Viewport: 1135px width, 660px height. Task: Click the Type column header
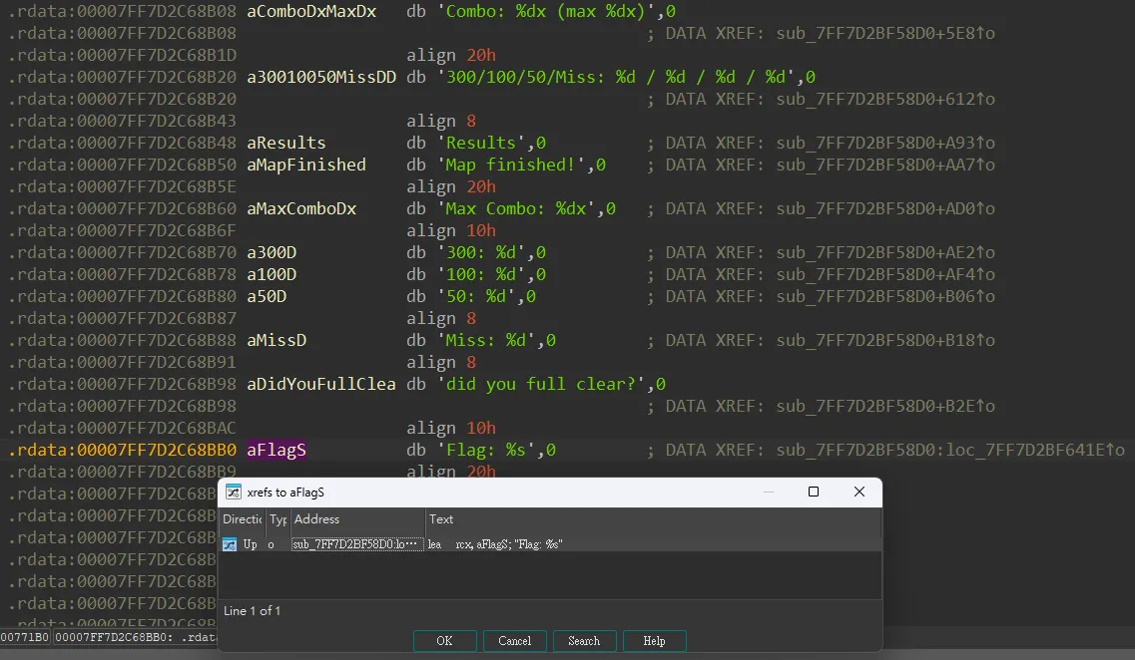278,519
